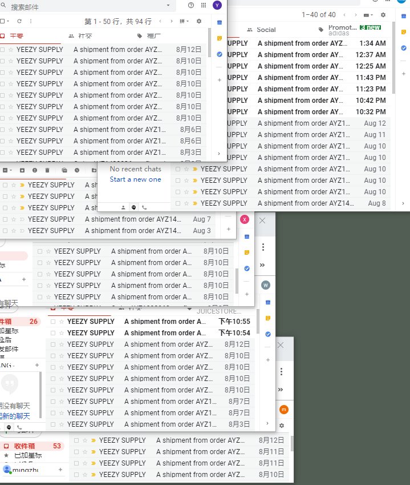Open vertical dots menu beside W avatar window
Screen dimensions: 410x485
281,371
